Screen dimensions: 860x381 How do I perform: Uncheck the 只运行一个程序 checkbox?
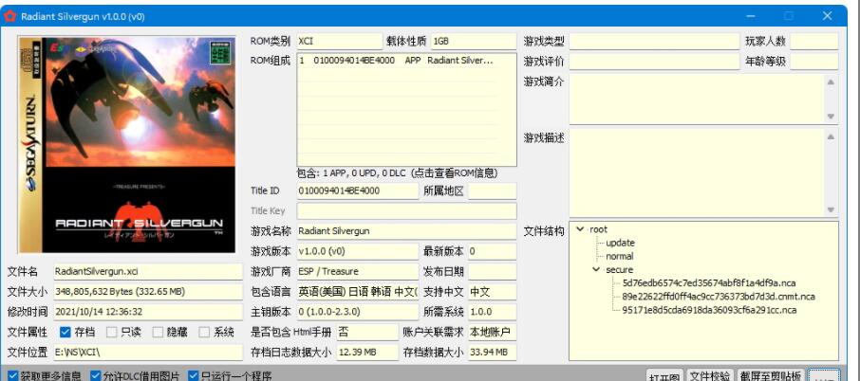coord(193,376)
